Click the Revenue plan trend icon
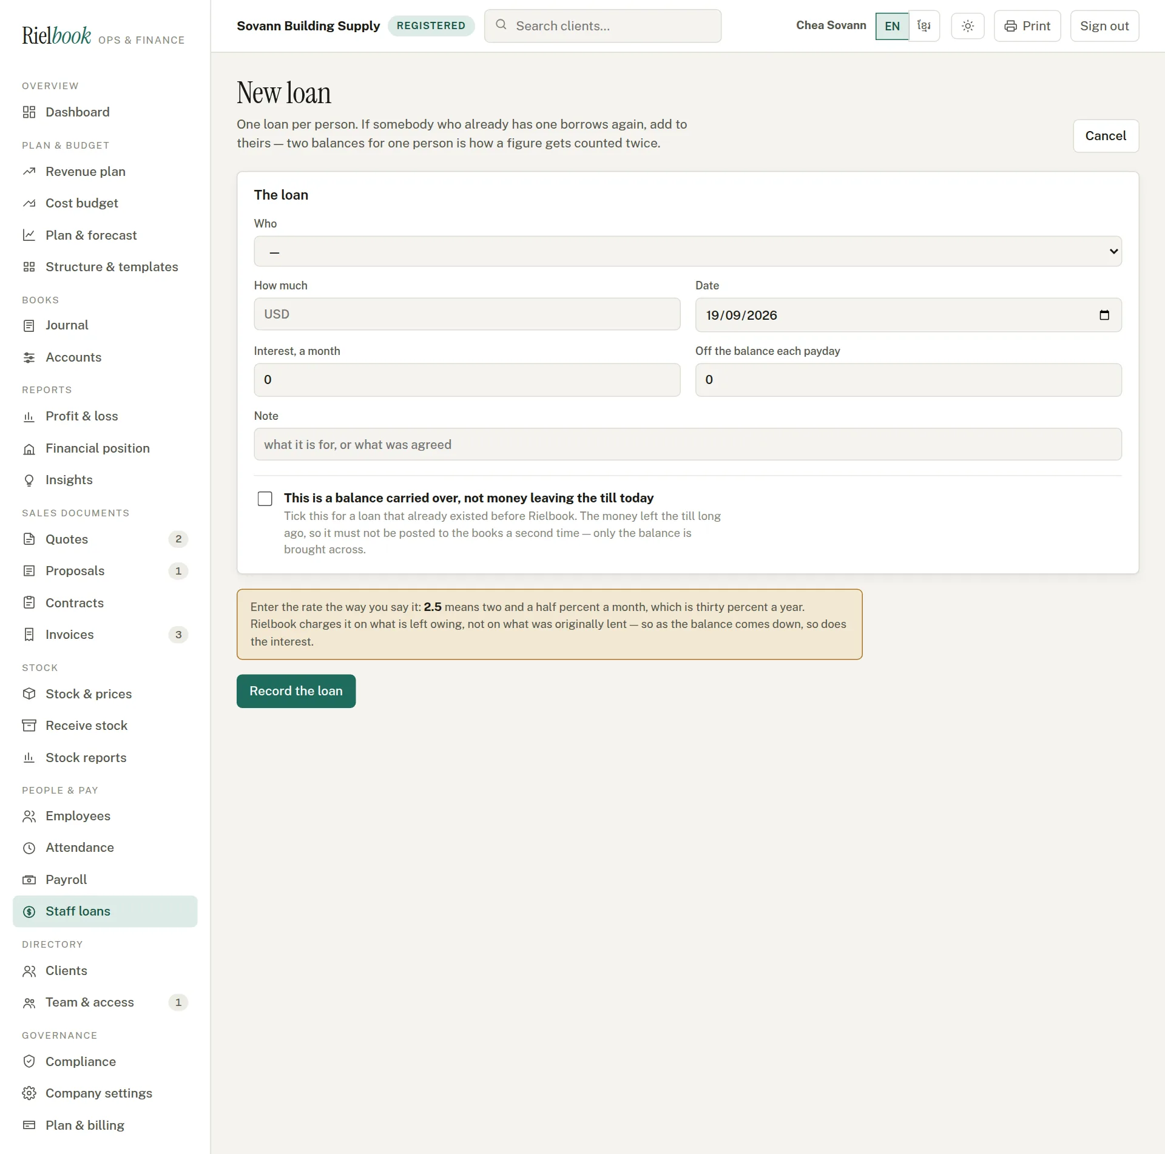The width and height of the screenshot is (1165, 1154). 29,172
